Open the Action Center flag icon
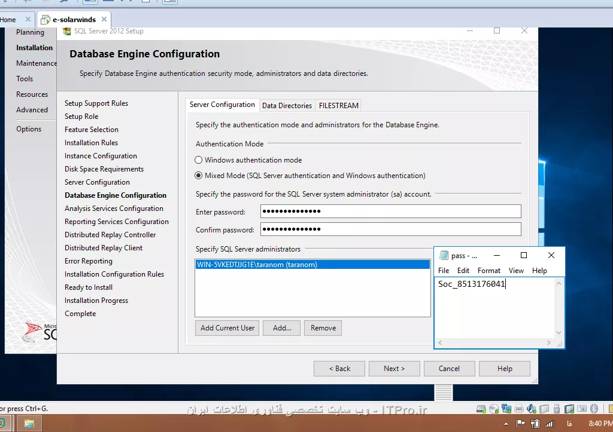613x432 pixels. [x=520, y=424]
